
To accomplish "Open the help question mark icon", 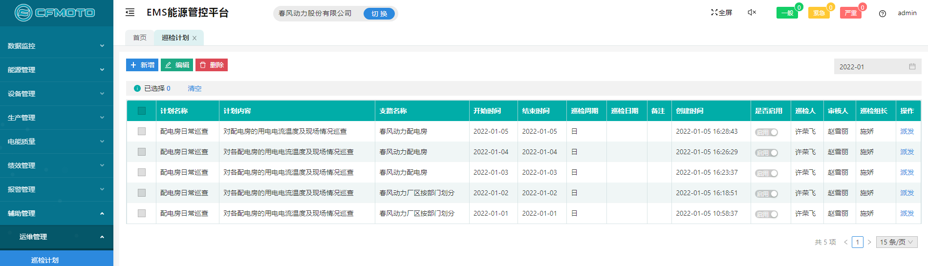I will (x=882, y=14).
